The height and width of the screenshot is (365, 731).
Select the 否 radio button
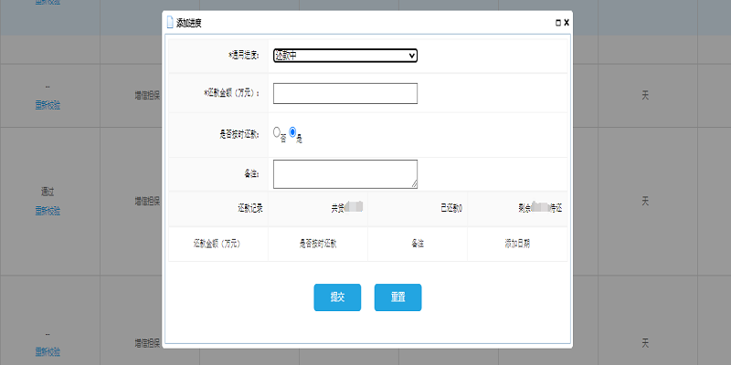coord(277,132)
